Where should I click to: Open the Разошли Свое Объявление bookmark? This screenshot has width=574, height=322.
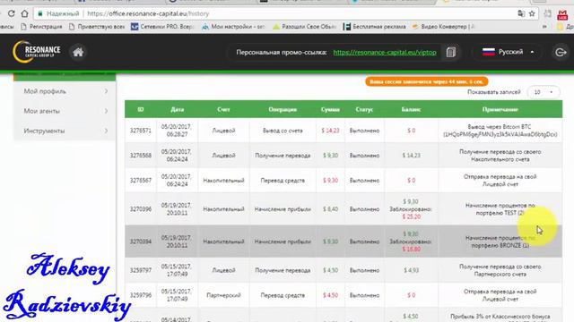[x=305, y=26]
